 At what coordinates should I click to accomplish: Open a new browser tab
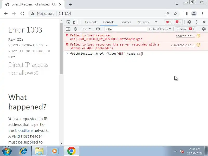tap(70, 4)
